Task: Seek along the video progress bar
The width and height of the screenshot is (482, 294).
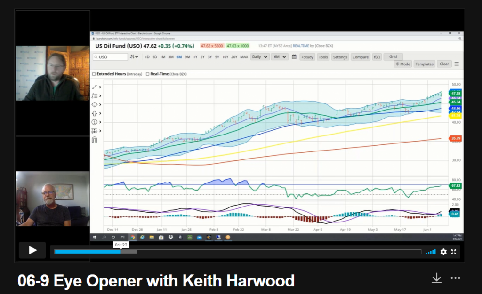Action: pos(238,252)
